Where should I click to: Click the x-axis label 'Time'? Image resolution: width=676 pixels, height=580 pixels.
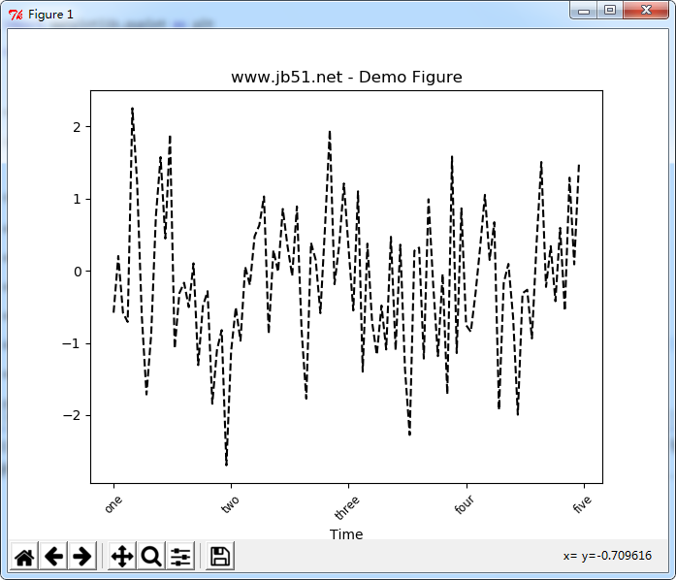pos(346,534)
